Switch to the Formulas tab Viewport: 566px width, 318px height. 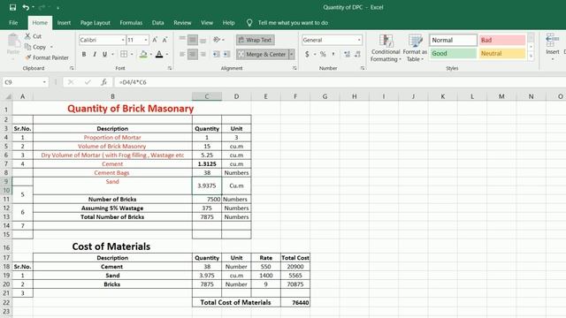click(x=131, y=23)
